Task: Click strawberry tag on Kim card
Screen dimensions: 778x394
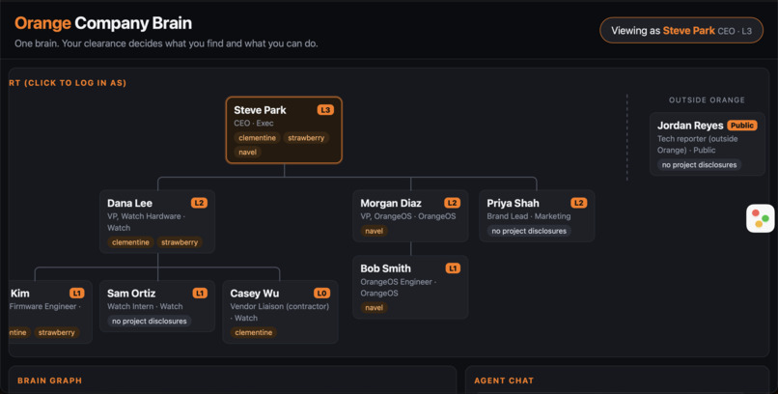Action: [57, 332]
